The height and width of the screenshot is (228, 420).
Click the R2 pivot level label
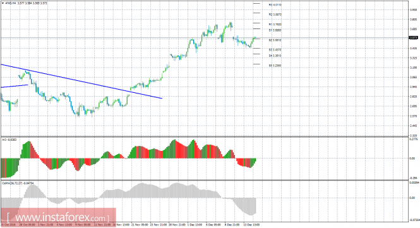click(x=275, y=15)
